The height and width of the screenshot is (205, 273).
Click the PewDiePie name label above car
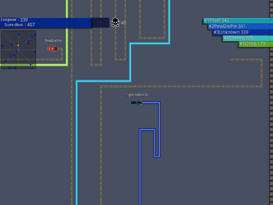53,41
